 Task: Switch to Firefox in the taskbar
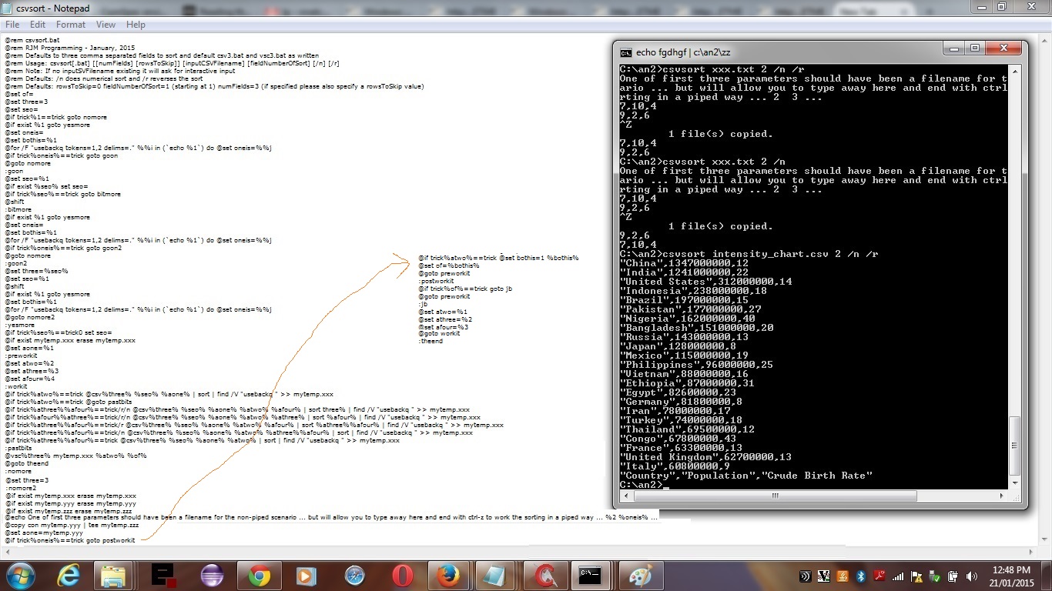(448, 576)
